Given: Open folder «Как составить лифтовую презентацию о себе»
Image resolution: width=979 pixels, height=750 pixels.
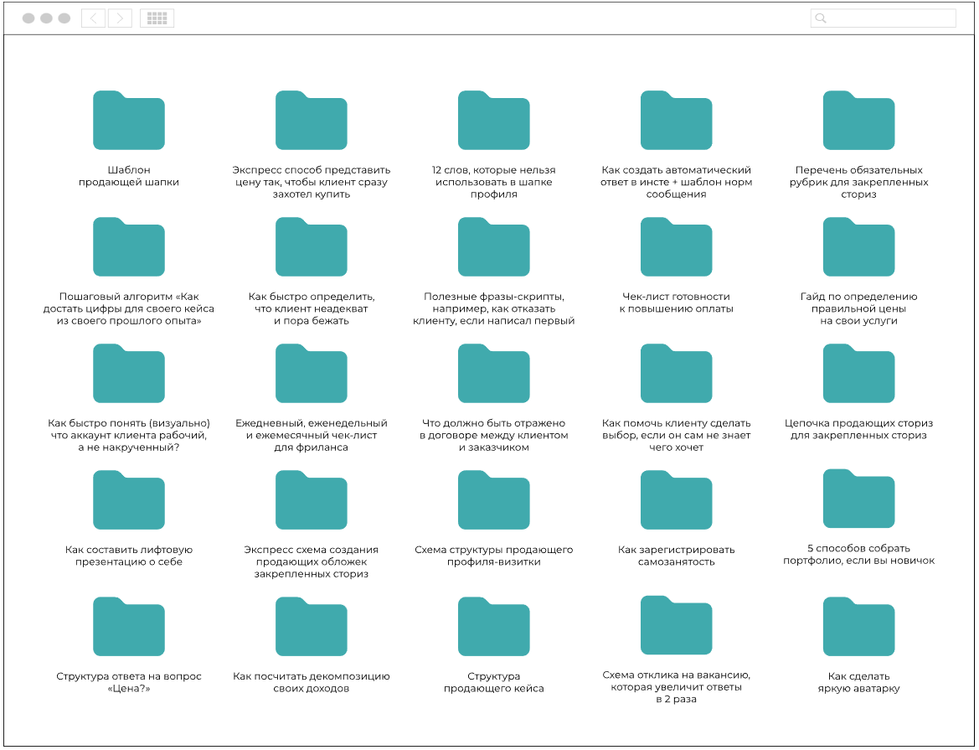Looking at the screenshot, I should tap(128, 500).
